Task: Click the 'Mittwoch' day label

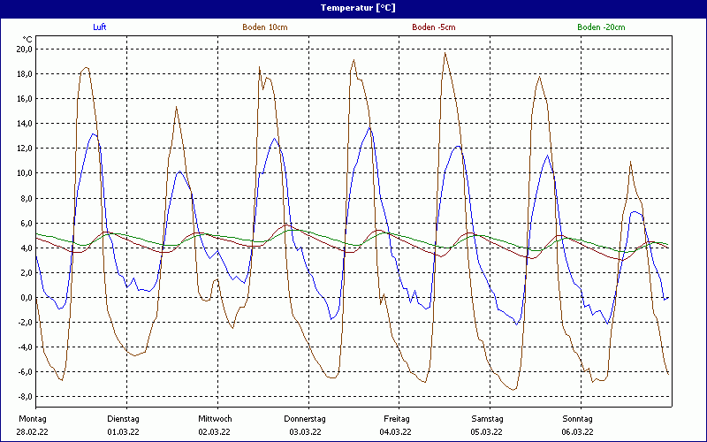Action: 215,419
